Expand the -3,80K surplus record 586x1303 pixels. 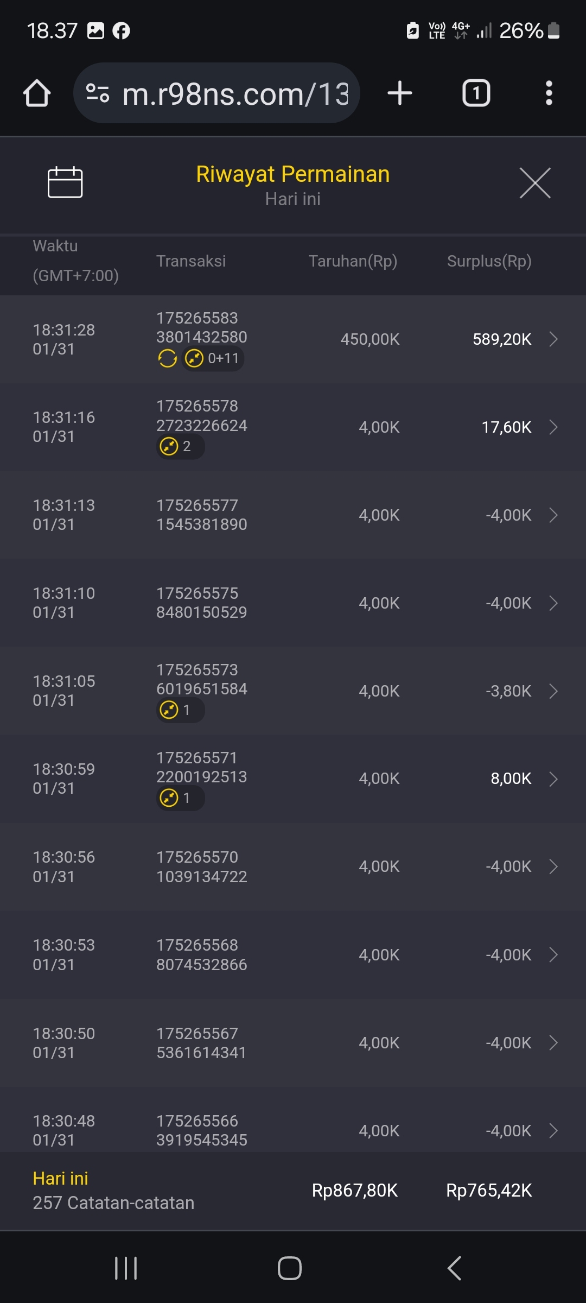(x=553, y=691)
